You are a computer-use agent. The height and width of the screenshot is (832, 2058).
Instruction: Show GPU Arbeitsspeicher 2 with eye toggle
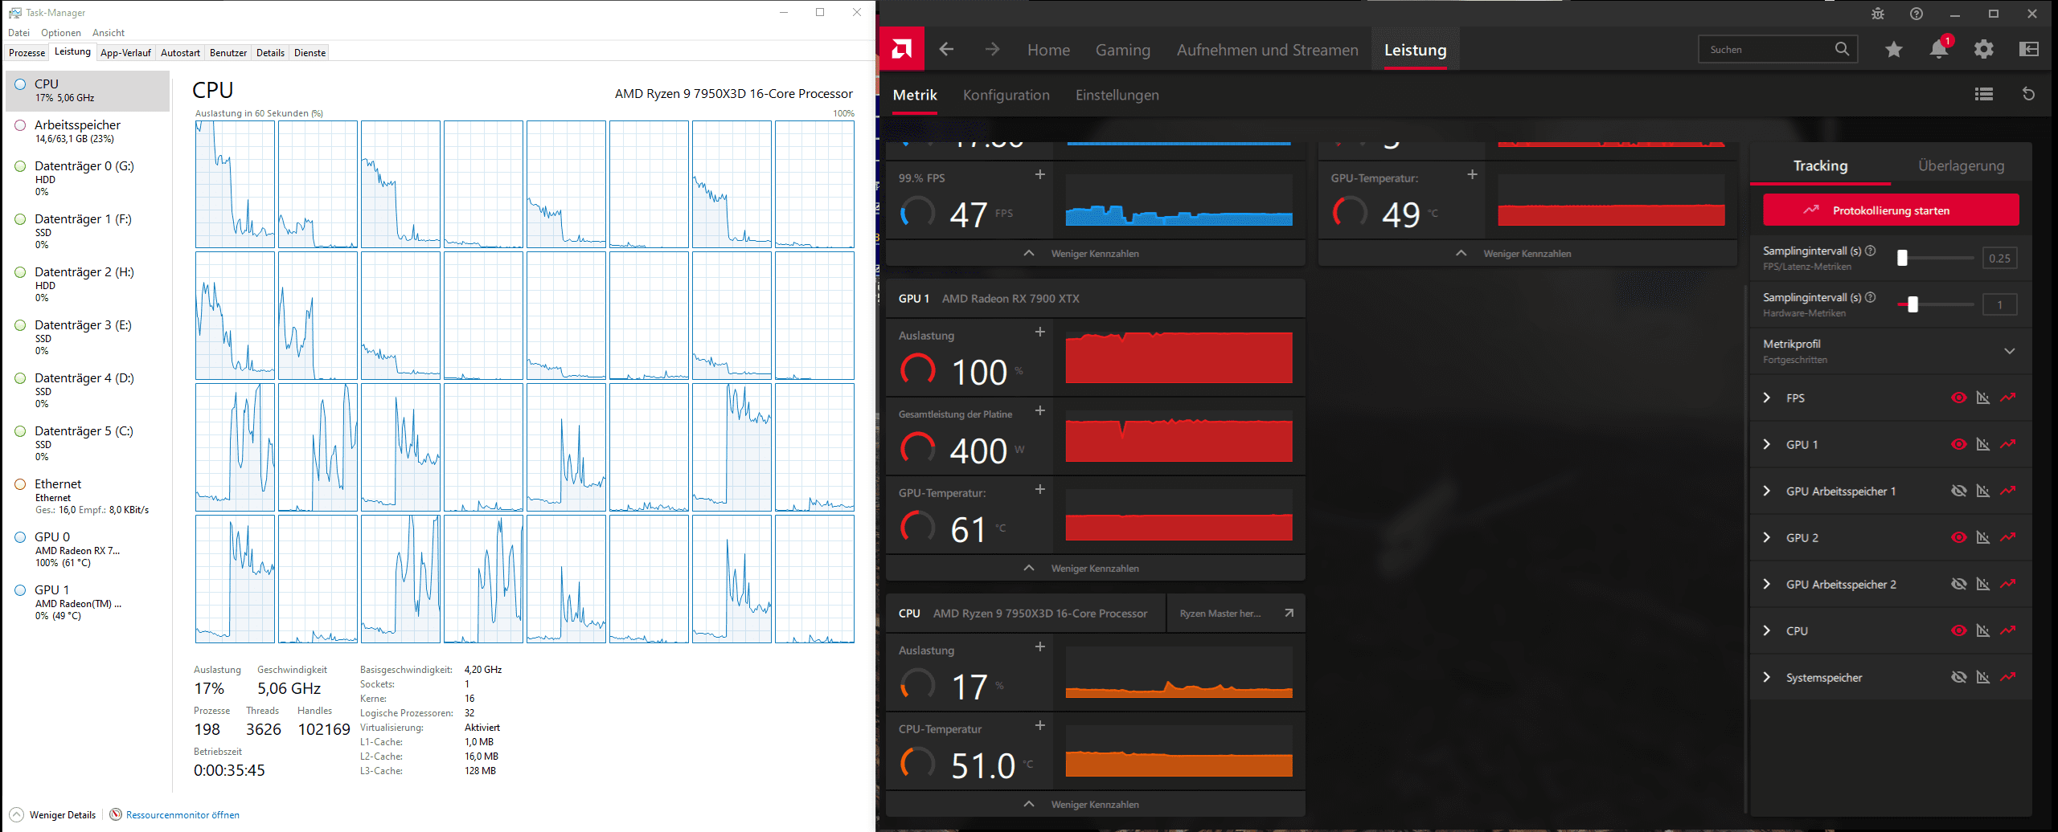pos(1959,584)
